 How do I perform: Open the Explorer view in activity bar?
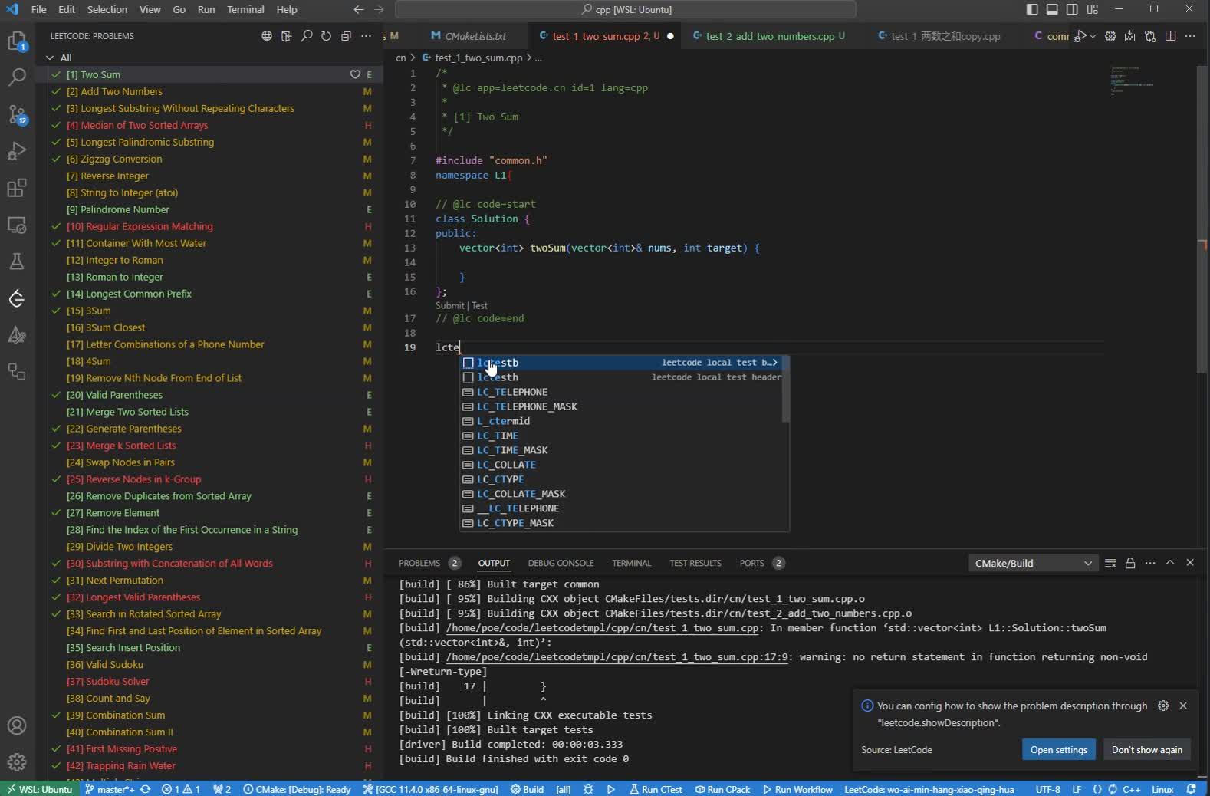pyautogui.click(x=17, y=41)
